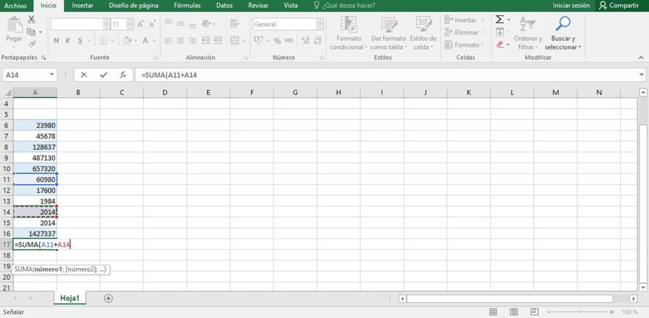Click Iniciar sesión
649x318 pixels.
571,5
